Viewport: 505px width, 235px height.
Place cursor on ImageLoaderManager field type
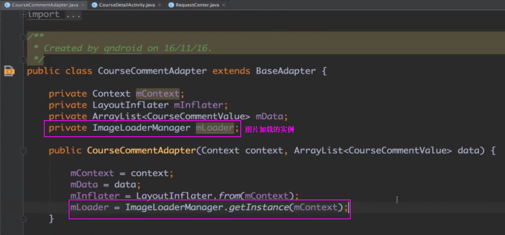pyautogui.click(x=141, y=128)
